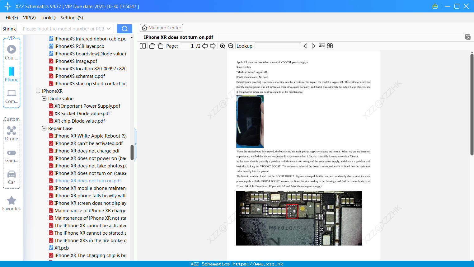Go to next page arrow
The width and height of the screenshot is (474, 267).
point(213,46)
